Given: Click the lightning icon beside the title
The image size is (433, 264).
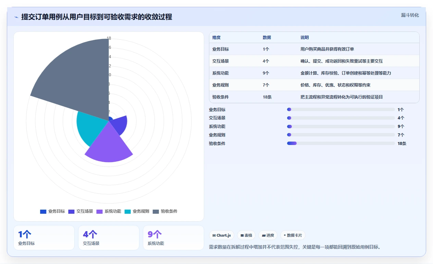Looking at the screenshot, I should point(16,17).
